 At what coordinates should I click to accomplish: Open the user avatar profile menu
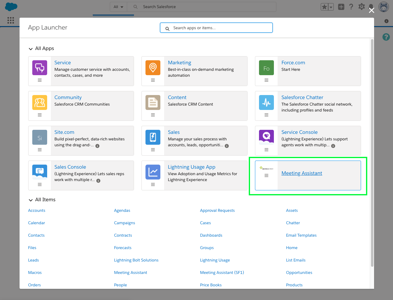click(384, 7)
